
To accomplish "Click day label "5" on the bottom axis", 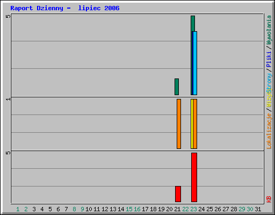I will 50,209.
